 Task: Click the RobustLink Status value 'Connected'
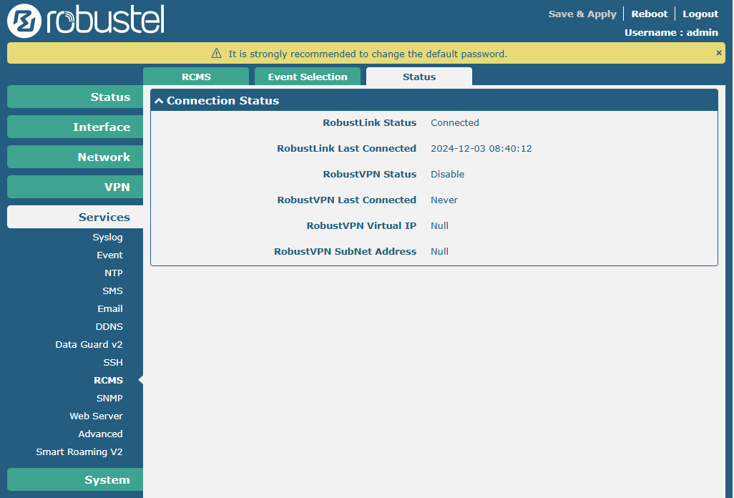(454, 122)
